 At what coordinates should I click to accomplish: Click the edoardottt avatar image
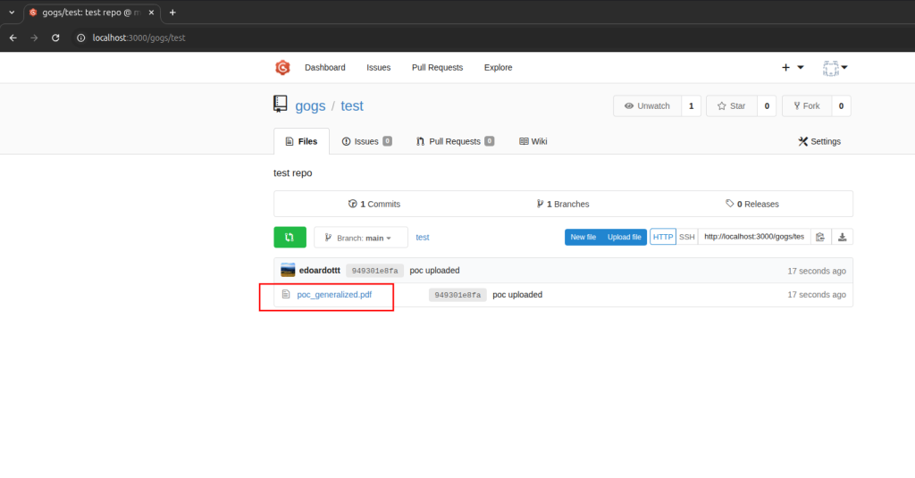[288, 270]
